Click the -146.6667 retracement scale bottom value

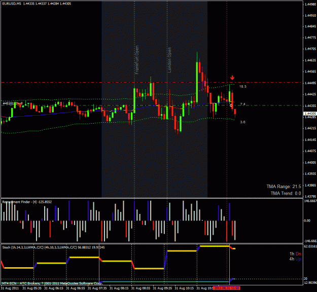[310, 241]
